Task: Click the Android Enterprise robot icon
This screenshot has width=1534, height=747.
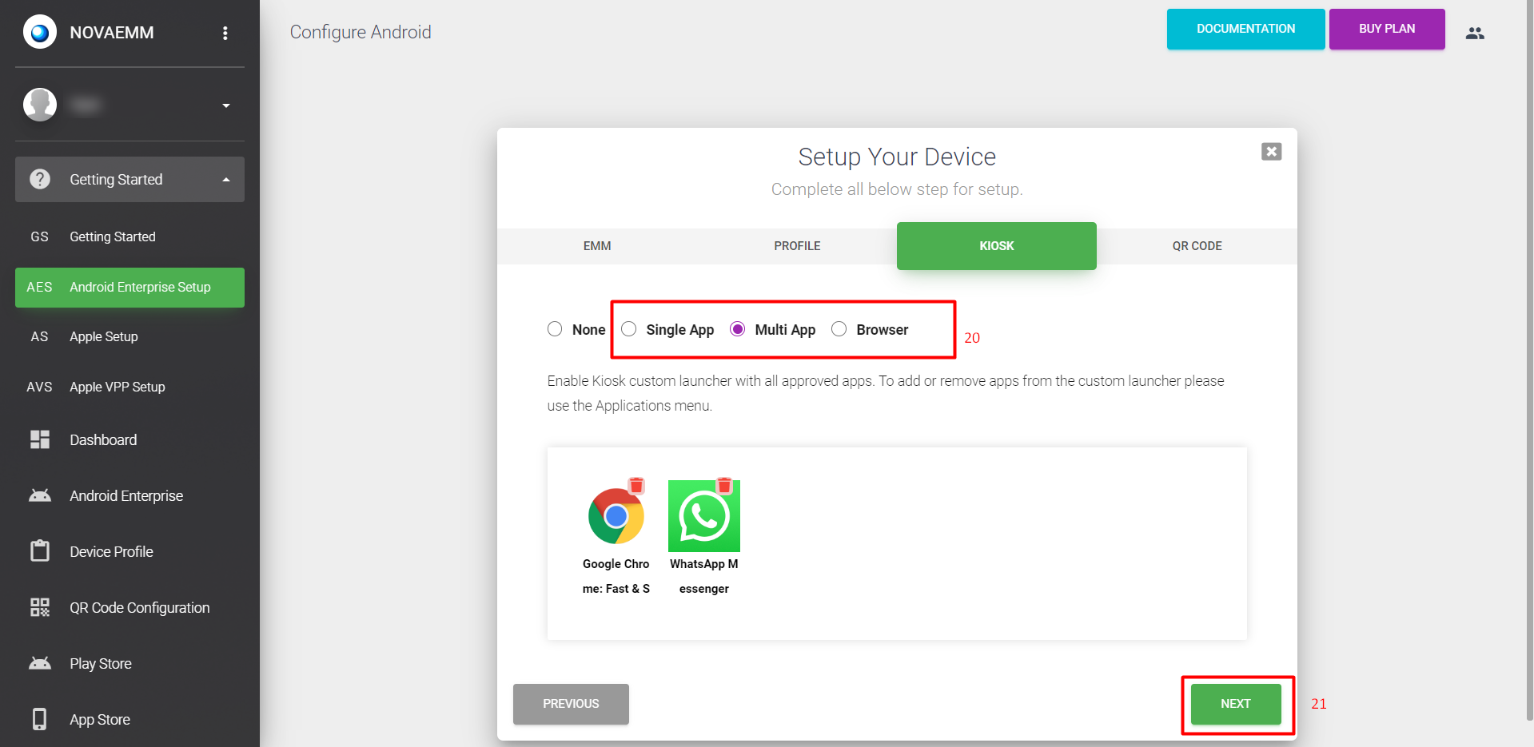Action: click(40, 495)
